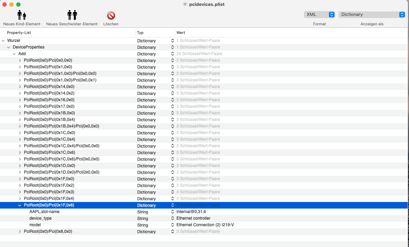
Task: Collapse the Wurzel root node
Action: pos(3,41)
